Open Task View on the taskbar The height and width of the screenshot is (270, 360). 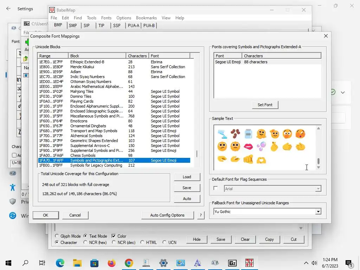pyautogui.click(x=42, y=263)
